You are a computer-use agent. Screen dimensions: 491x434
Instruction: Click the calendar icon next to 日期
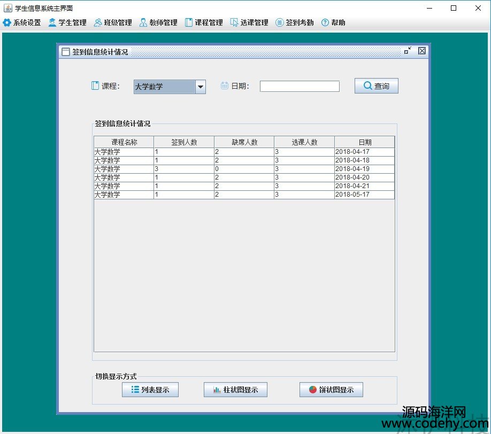(x=225, y=86)
